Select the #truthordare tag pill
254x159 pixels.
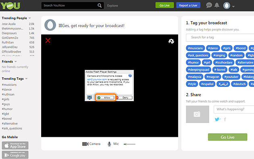[x=224, y=62]
